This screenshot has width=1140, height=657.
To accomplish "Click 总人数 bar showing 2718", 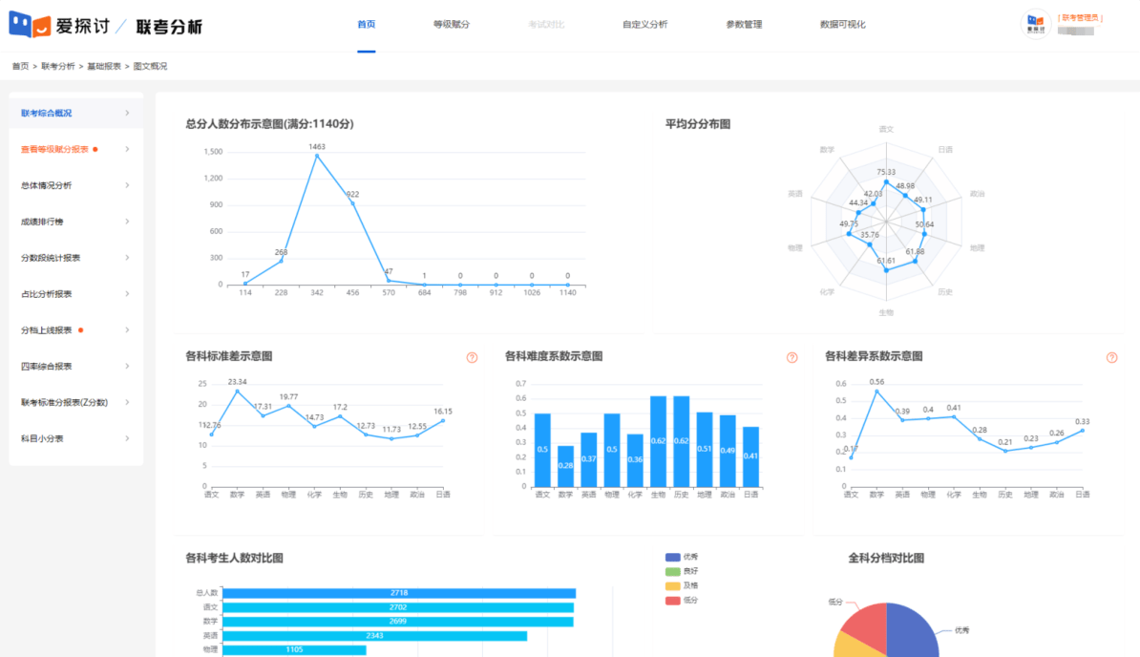I will [399, 593].
